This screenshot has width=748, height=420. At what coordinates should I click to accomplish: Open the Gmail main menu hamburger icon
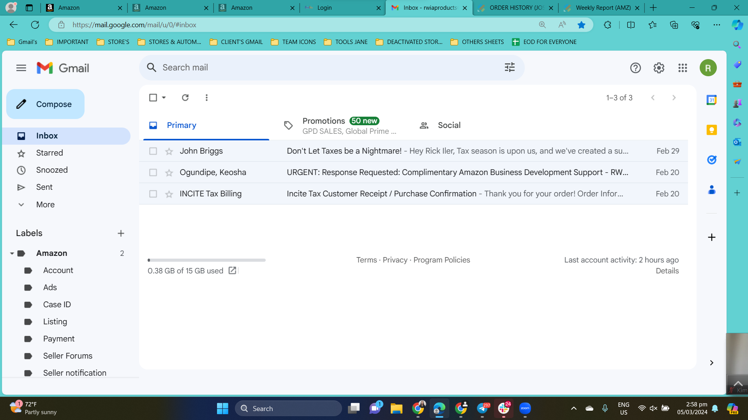click(x=21, y=68)
